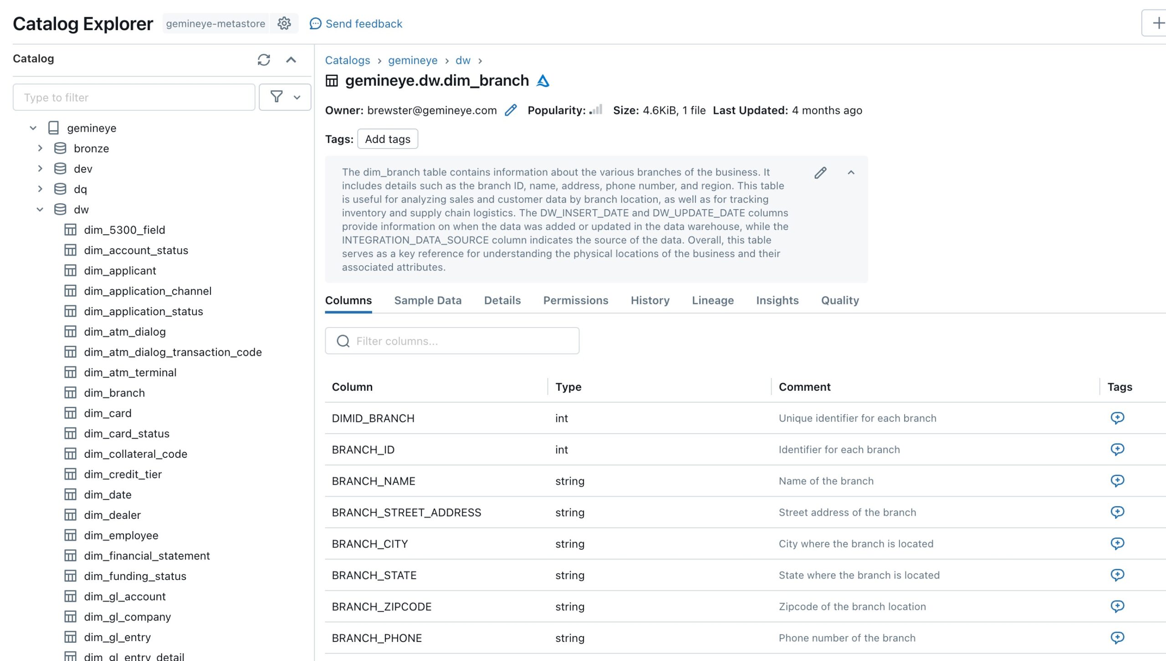Screen dimensions: 1166x661
Task: Open settings gear next to gemineye-metastore
Action: click(x=284, y=23)
